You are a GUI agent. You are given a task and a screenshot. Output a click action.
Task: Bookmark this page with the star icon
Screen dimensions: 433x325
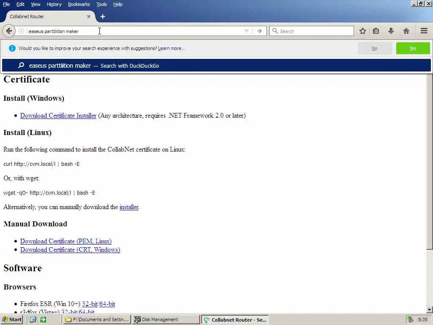pyautogui.click(x=362, y=31)
